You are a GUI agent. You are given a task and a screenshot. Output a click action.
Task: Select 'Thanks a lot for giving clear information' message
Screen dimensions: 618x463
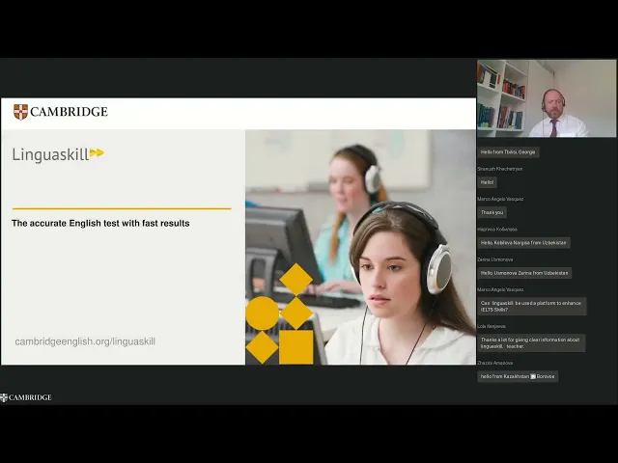pyautogui.click(x=531, y=343)
